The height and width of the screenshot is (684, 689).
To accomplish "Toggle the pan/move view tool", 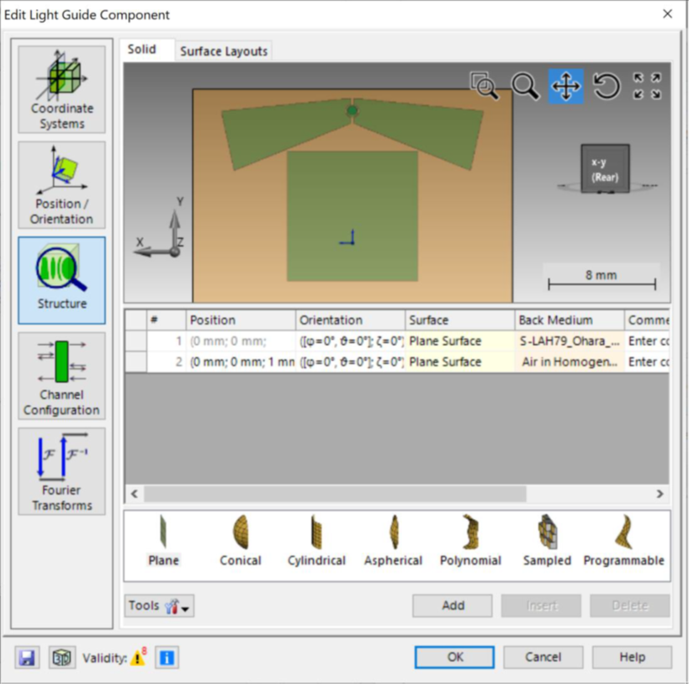I will point(565,86).
